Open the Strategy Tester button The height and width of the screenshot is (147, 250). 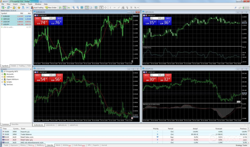click(x=241, y=145)
